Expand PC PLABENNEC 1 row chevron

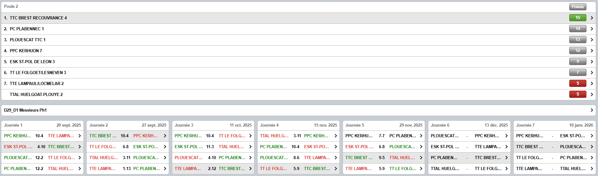[x=592, y=29]
